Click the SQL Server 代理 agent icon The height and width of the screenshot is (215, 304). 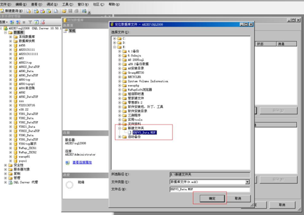coord(10,182)
